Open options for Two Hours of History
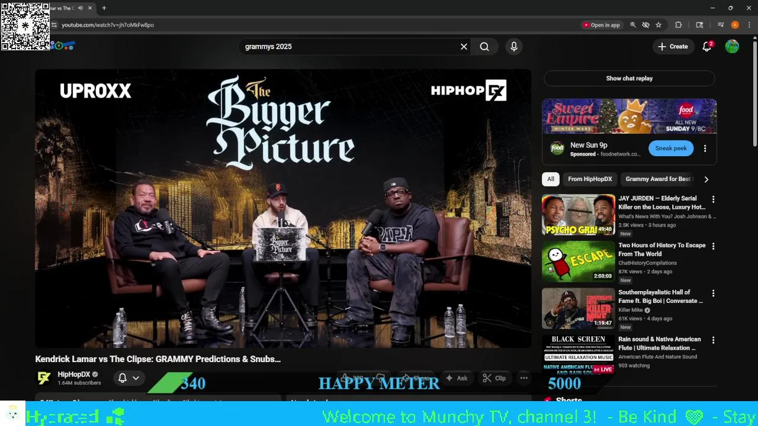 713,246
